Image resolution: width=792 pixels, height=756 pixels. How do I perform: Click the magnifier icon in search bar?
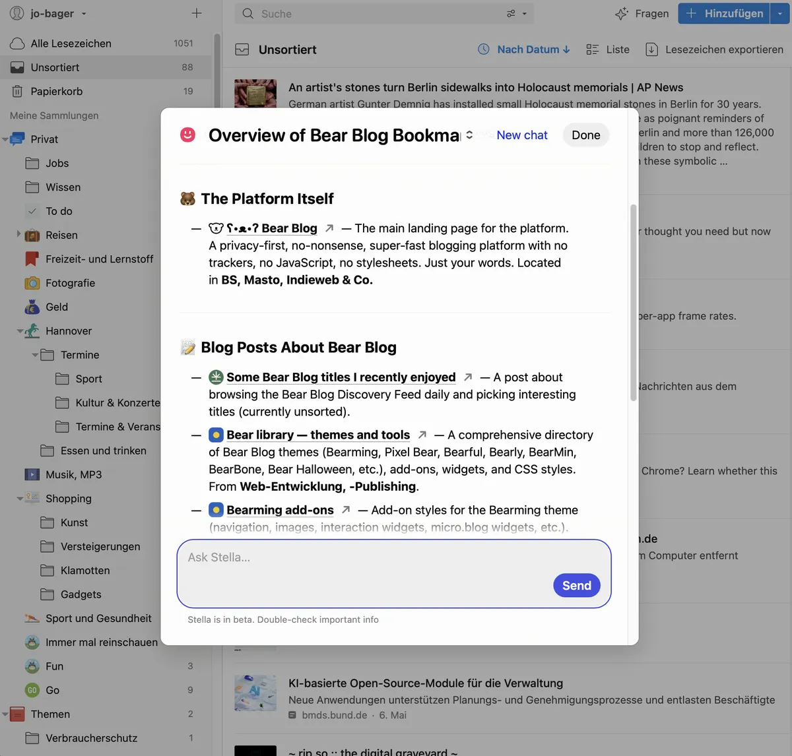point(248,14)
